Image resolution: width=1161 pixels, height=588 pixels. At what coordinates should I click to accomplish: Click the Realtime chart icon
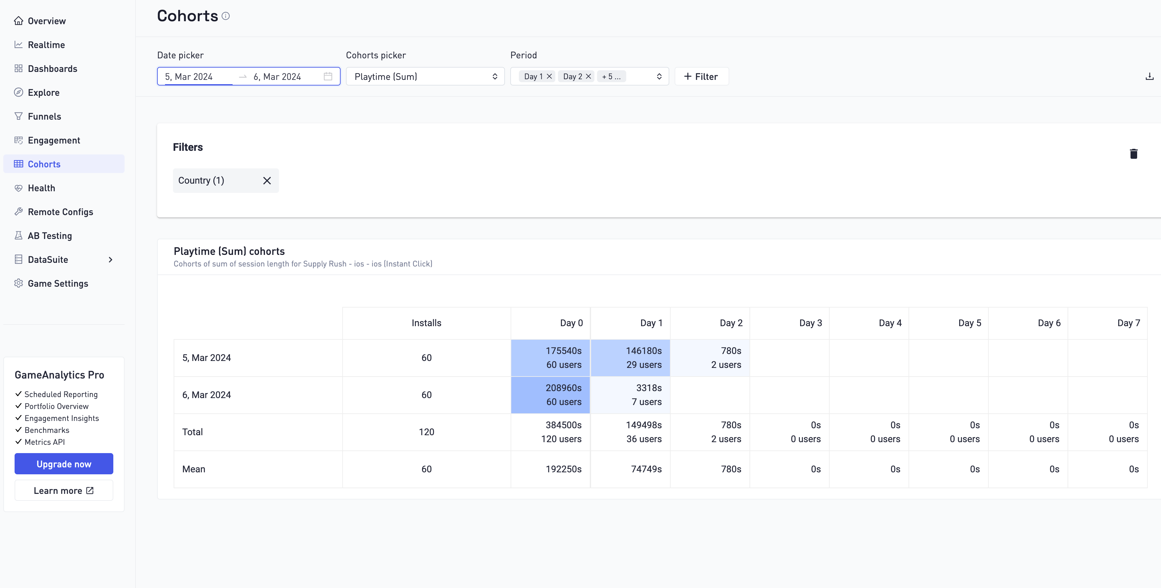[x=19, y=45]
